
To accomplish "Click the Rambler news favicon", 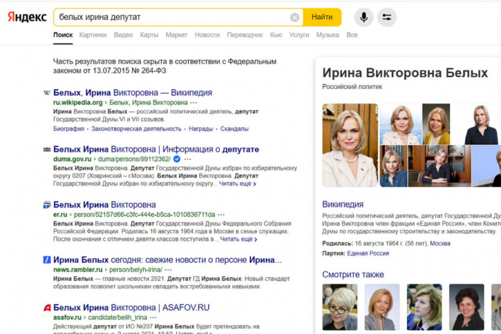I will (x=46, y=260).
